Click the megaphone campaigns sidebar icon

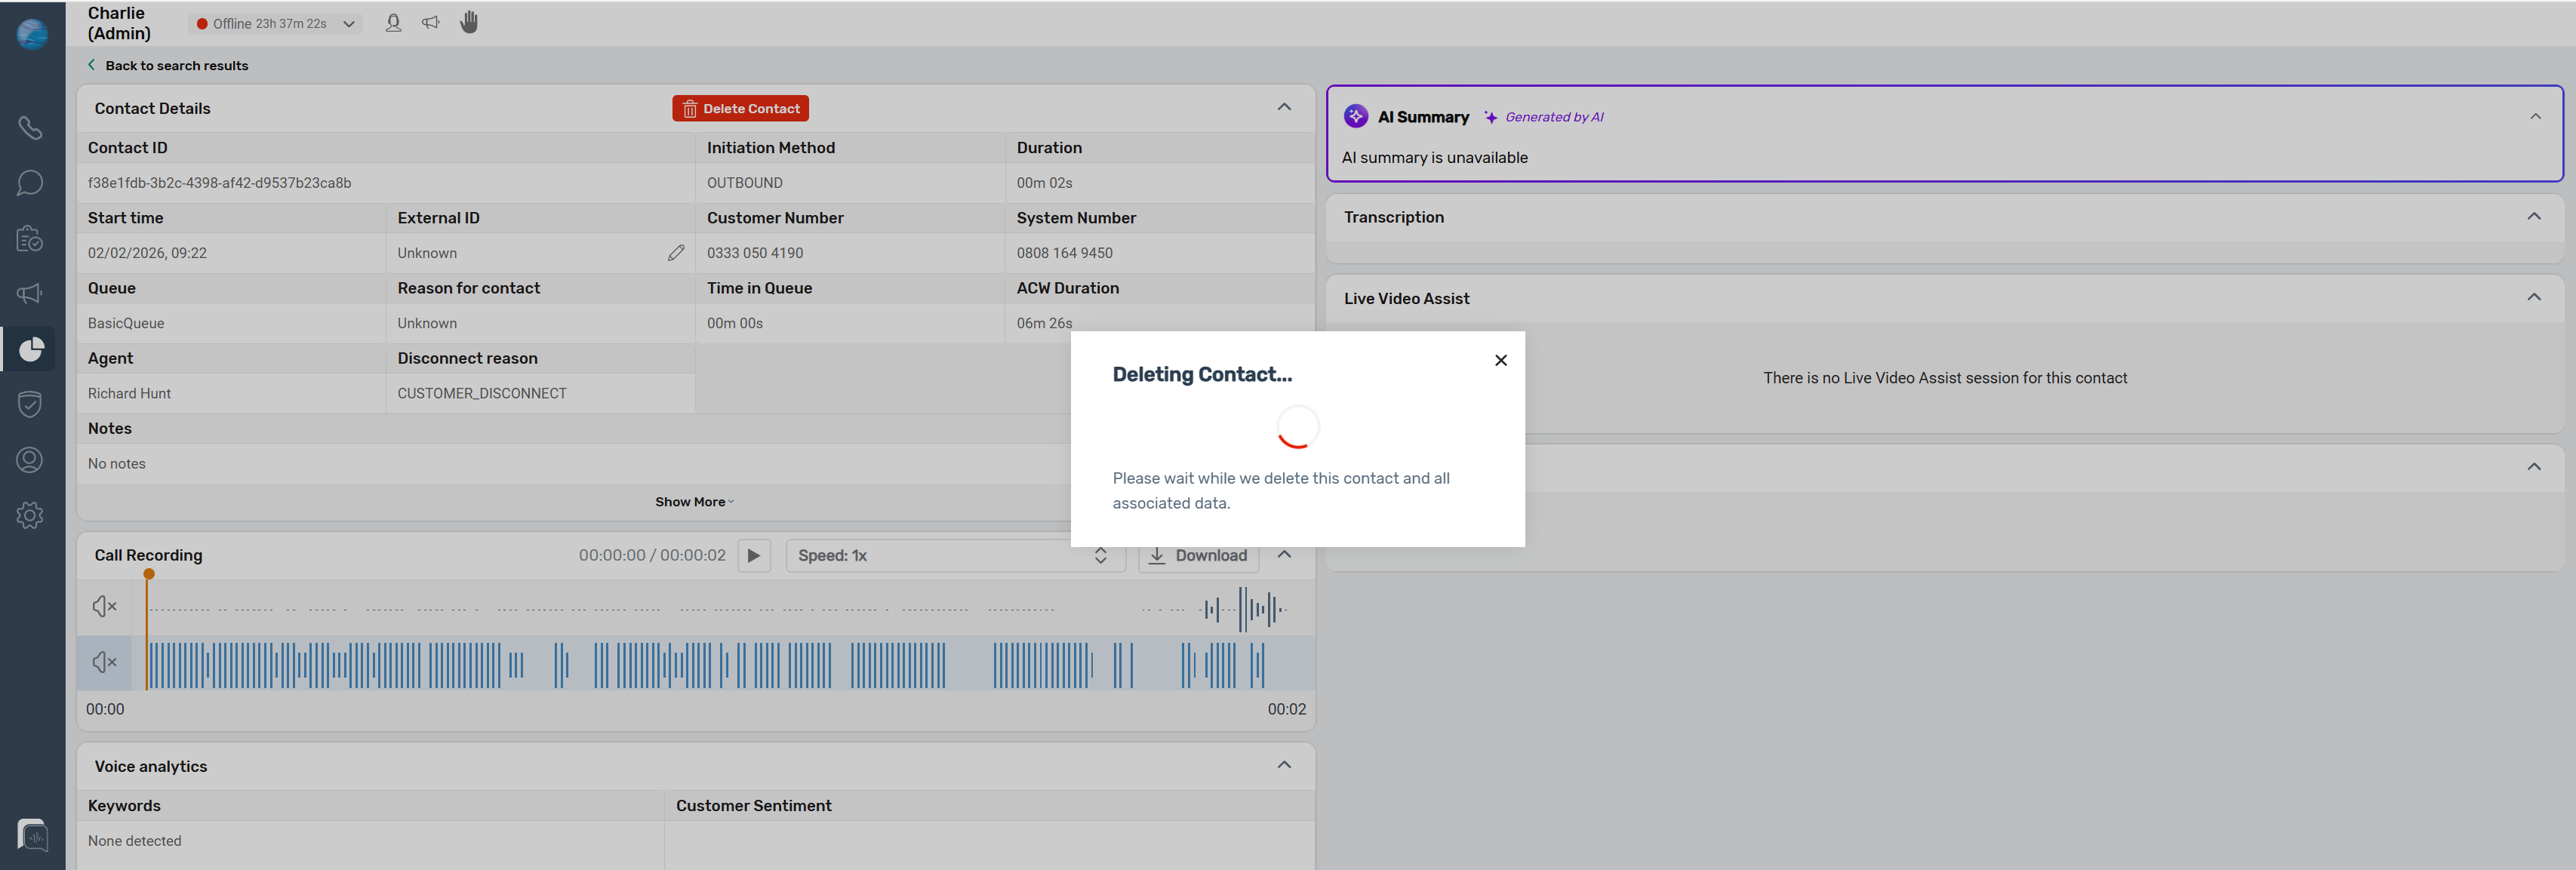30,293
